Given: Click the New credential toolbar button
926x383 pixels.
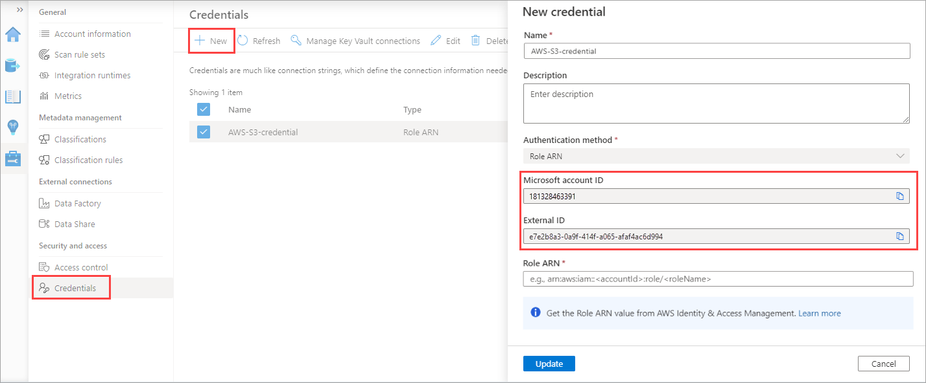Looking at the screenshot, I should click(211, 41).
